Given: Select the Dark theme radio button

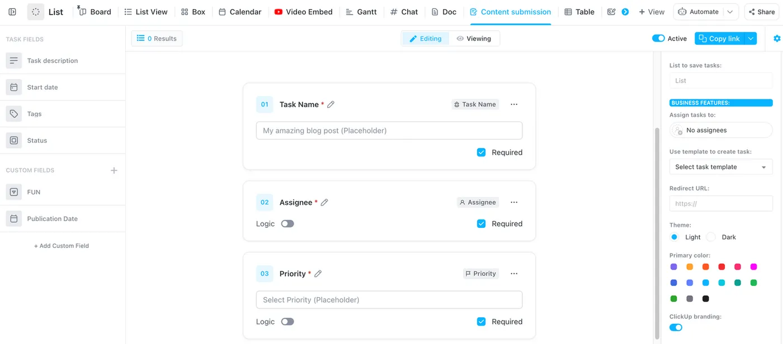Looking at the screenshot, I should point(711,237).
